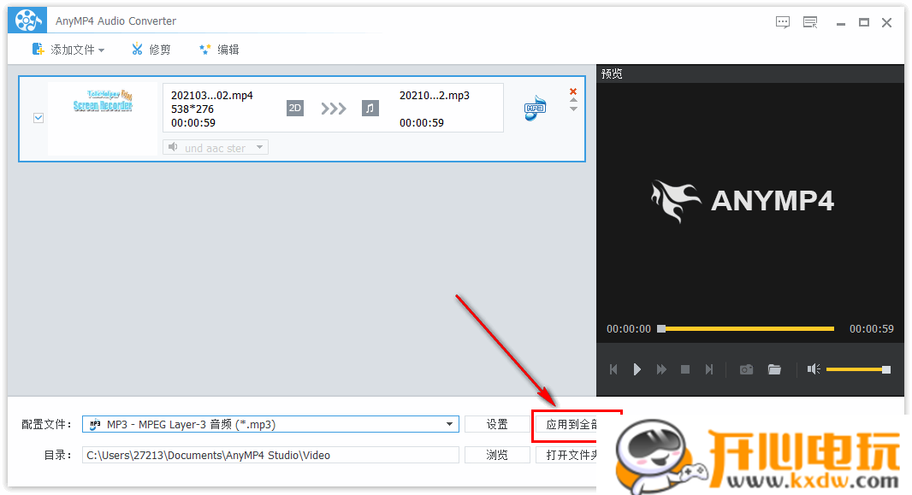Stop the preview playback
Image resolution: width=912 pixels, height=495 pixels.
685,369
